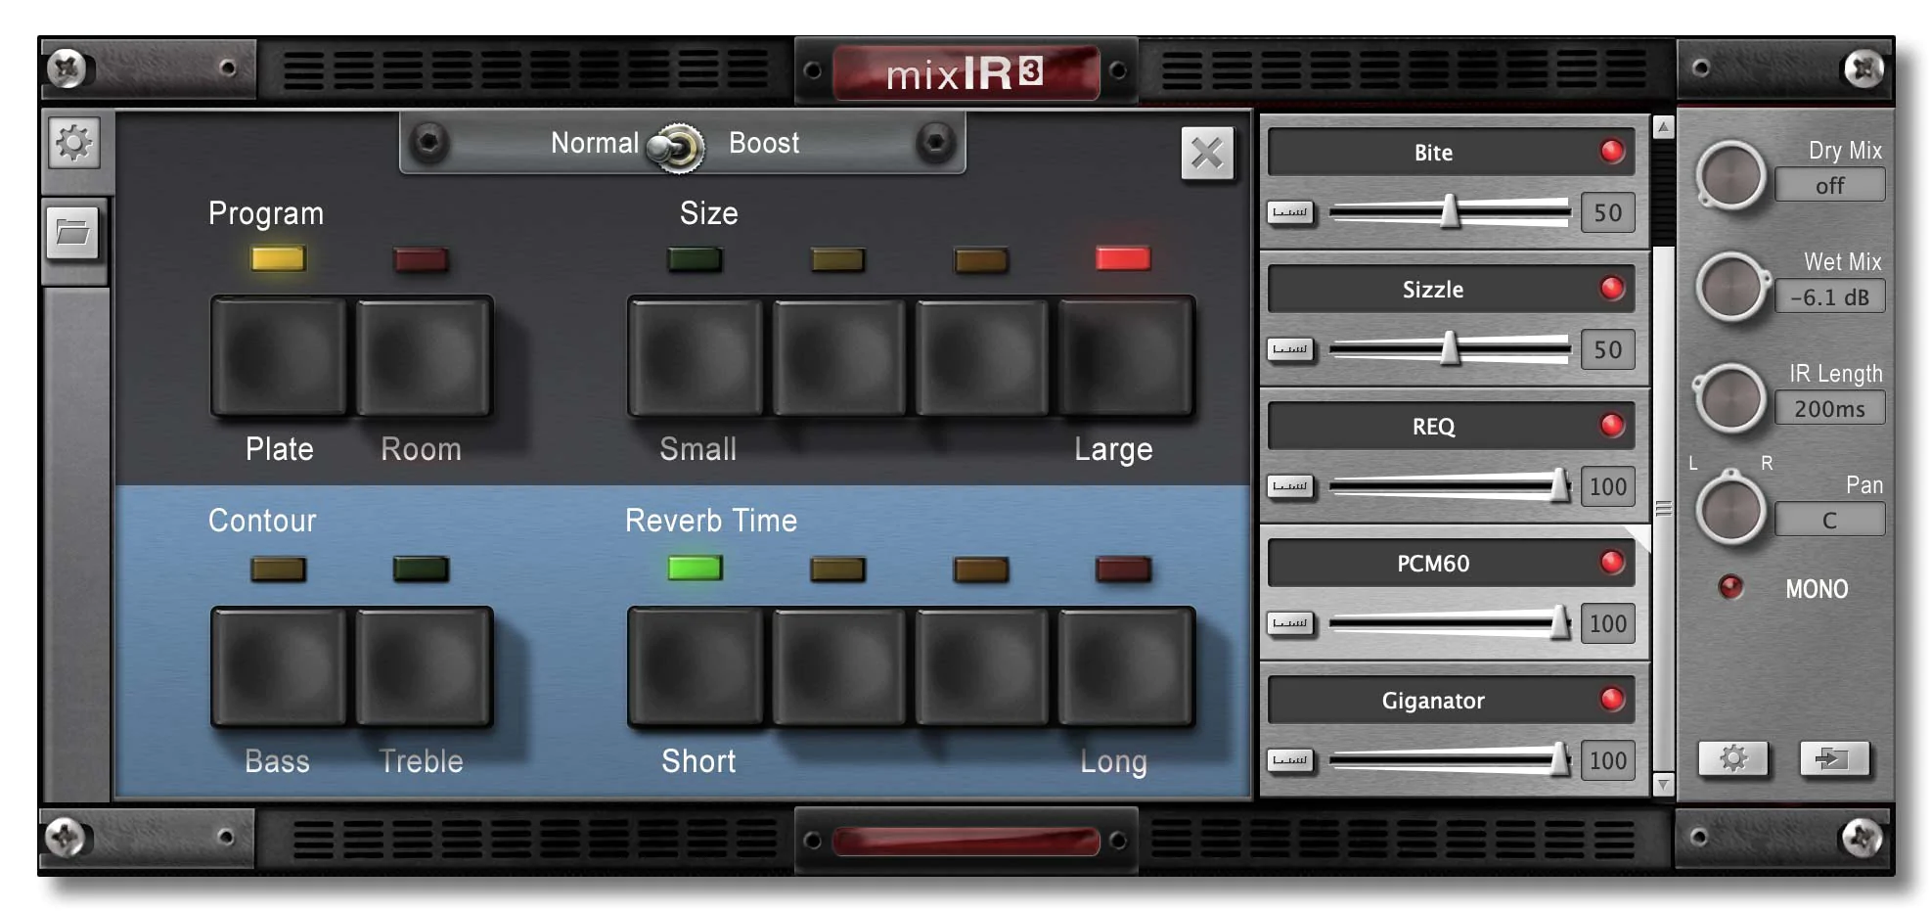Click the IR Length knob
This screenshot has height=912, width=1931.
pos(1730,399)
